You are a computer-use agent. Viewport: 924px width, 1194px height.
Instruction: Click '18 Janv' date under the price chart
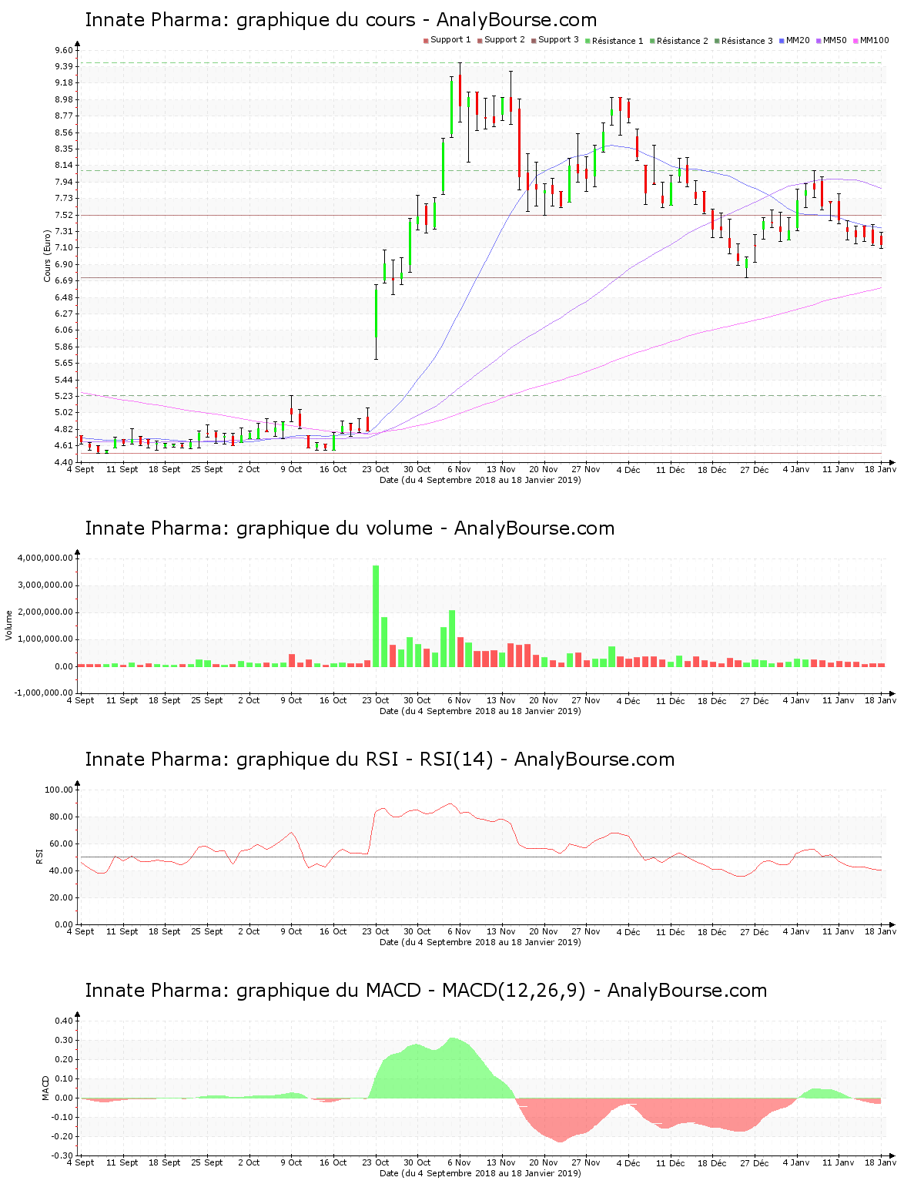pyautogui.click(x=881, y=469)
